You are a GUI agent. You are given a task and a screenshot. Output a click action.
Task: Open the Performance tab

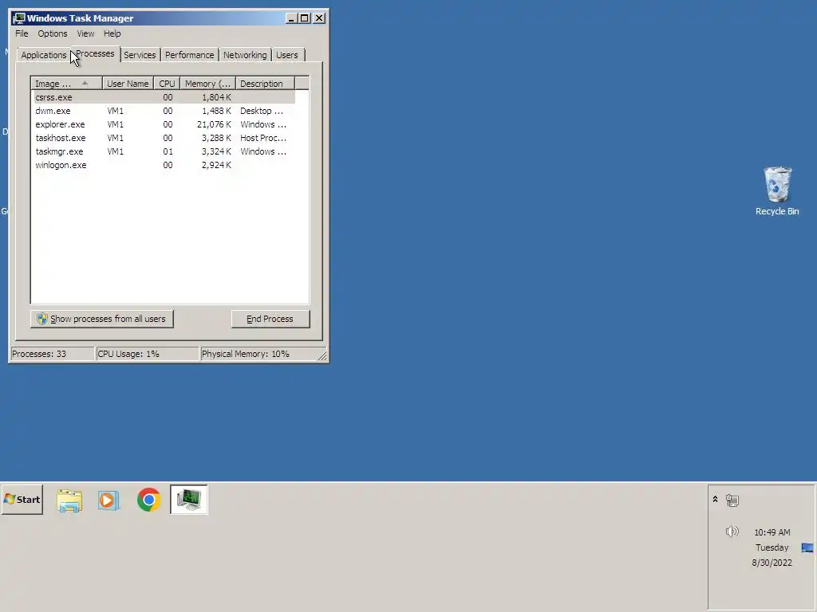(x=190, y=55)
